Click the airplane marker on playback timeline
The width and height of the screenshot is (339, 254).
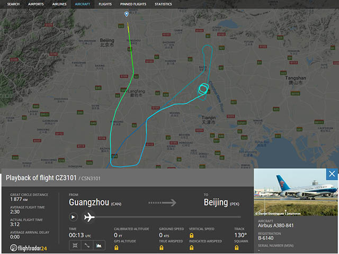tap(89, 217)
